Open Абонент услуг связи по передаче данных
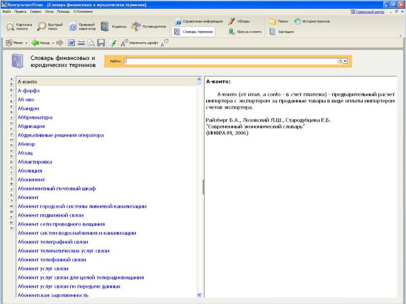406x304 pixels. coord(69,286)
